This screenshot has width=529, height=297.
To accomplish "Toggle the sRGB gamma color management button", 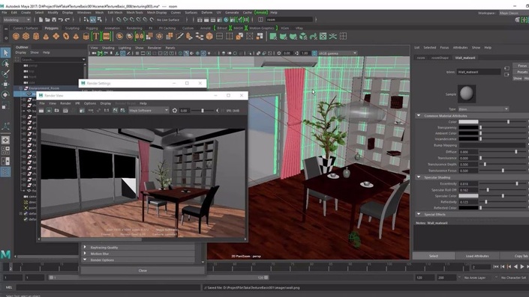I will tap(314, 53).
